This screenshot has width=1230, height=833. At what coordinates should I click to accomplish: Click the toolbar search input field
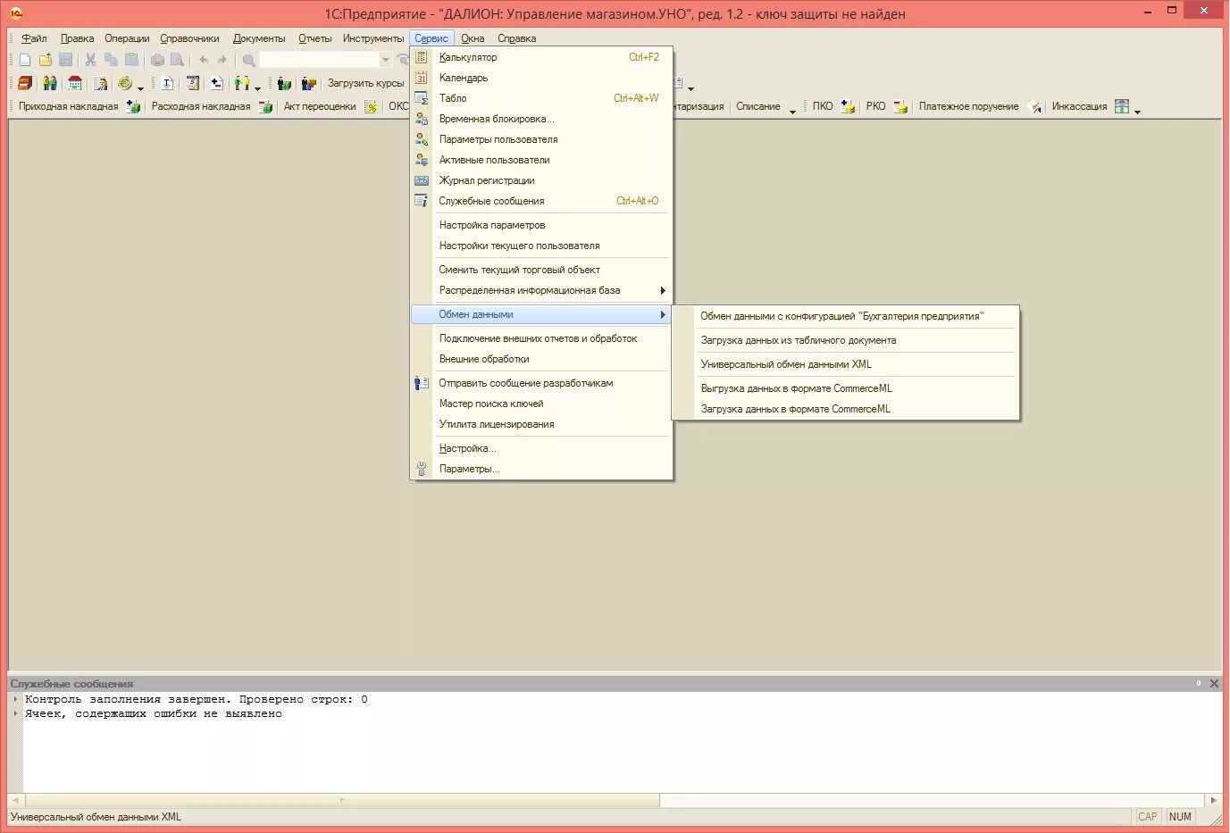click(320, 60)
